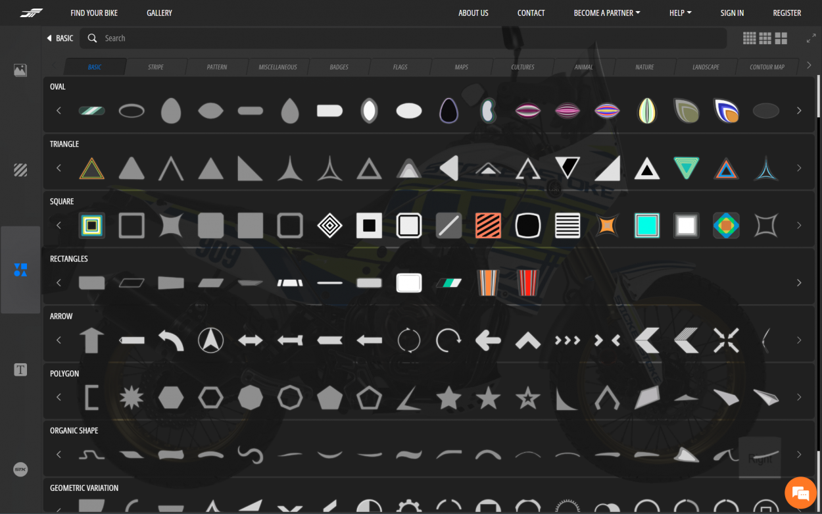Switch to smallest thumbnail grid view

749,39
